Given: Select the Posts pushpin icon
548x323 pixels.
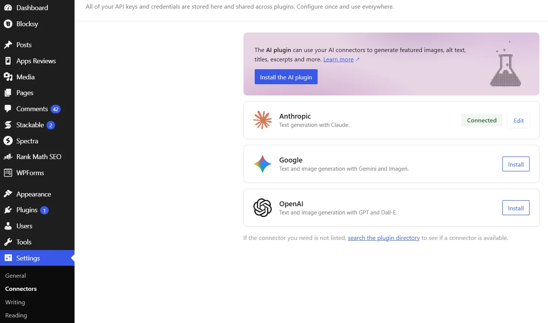Looking at the screenshot, I should [8, 45].
